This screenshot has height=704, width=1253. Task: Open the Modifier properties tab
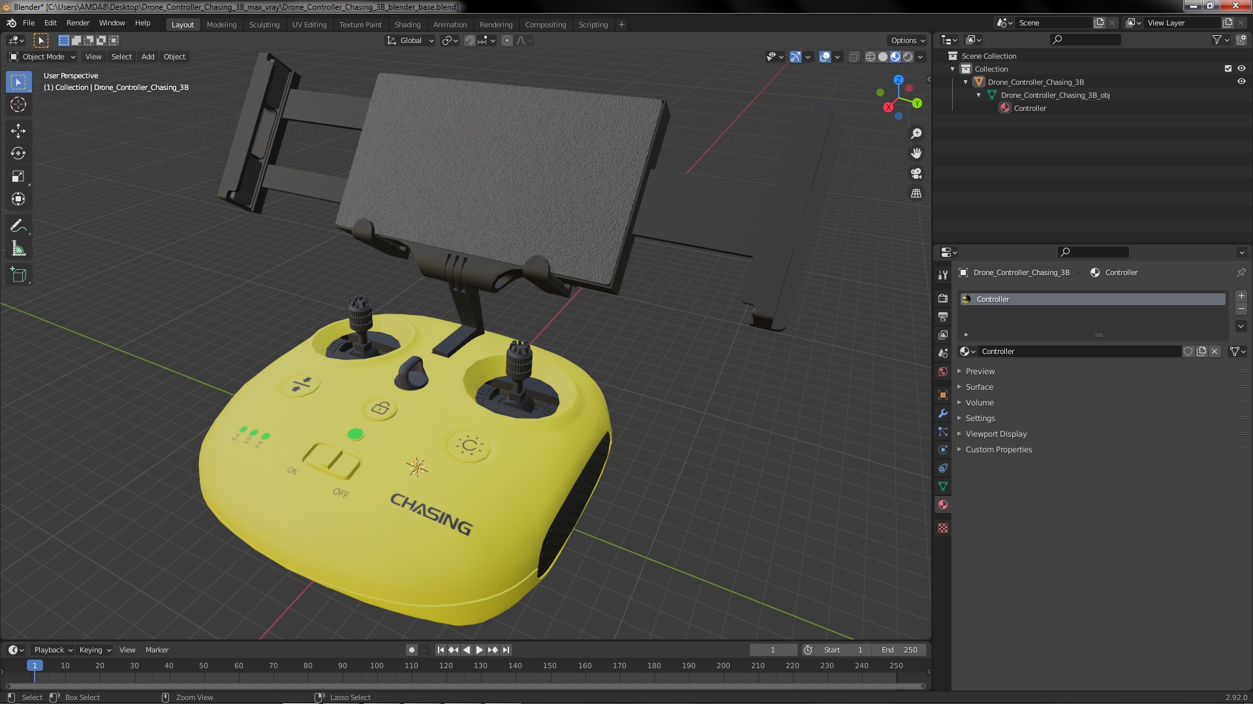coord(942,413)
